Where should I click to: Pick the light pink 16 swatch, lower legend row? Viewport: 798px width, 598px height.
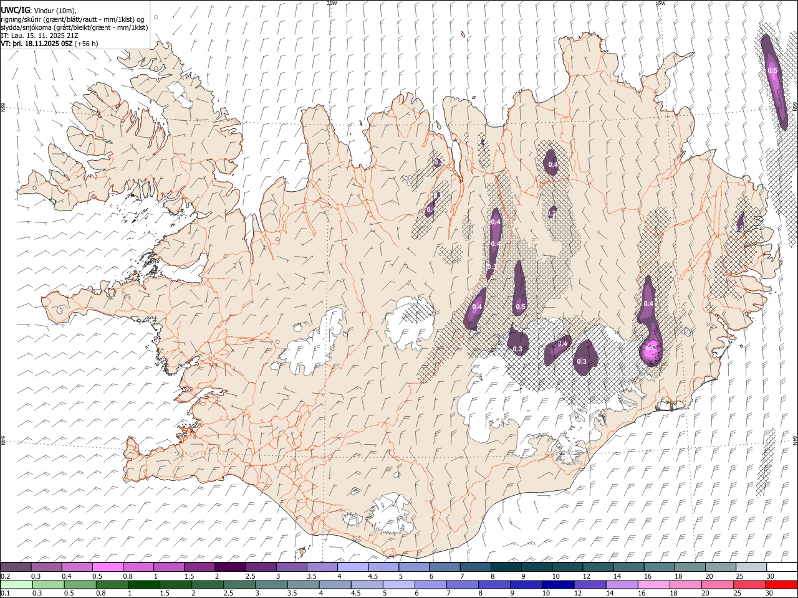653,584
